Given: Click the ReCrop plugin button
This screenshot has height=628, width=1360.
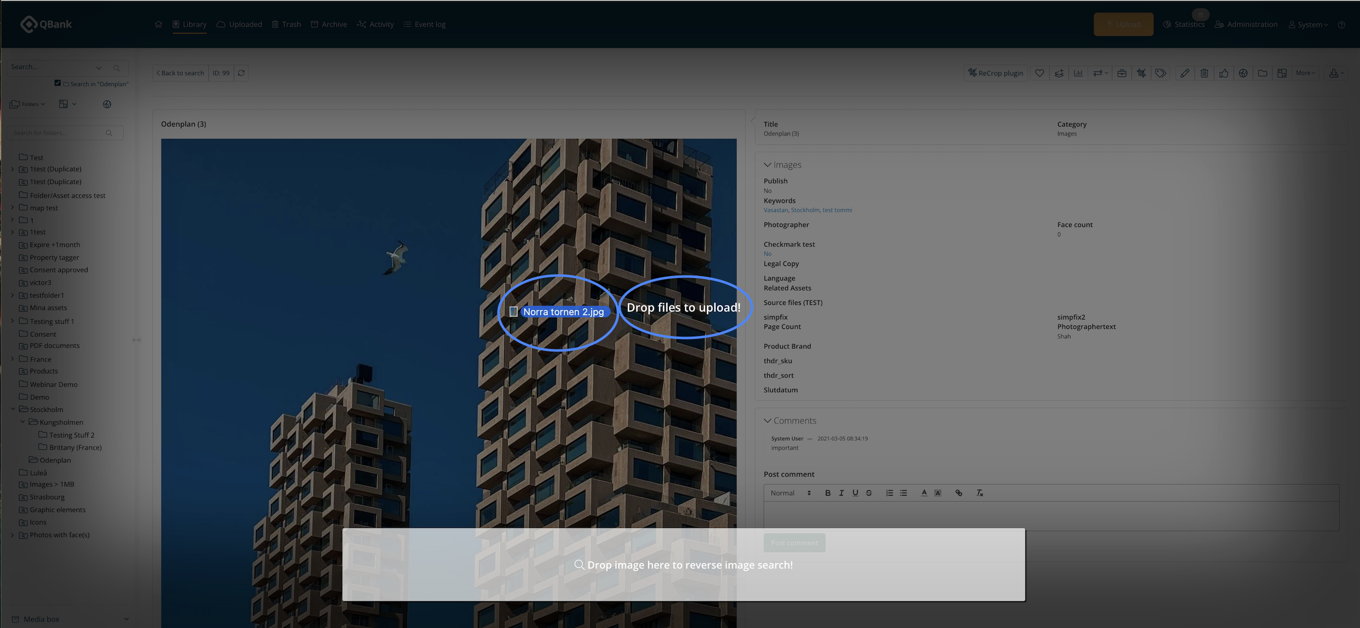Looking at the screenshot, I should pos(995,73).
